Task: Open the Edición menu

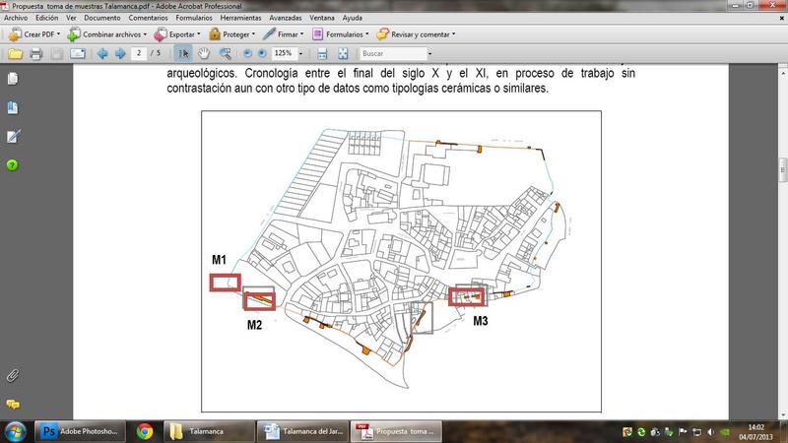Action: point(46,18)
